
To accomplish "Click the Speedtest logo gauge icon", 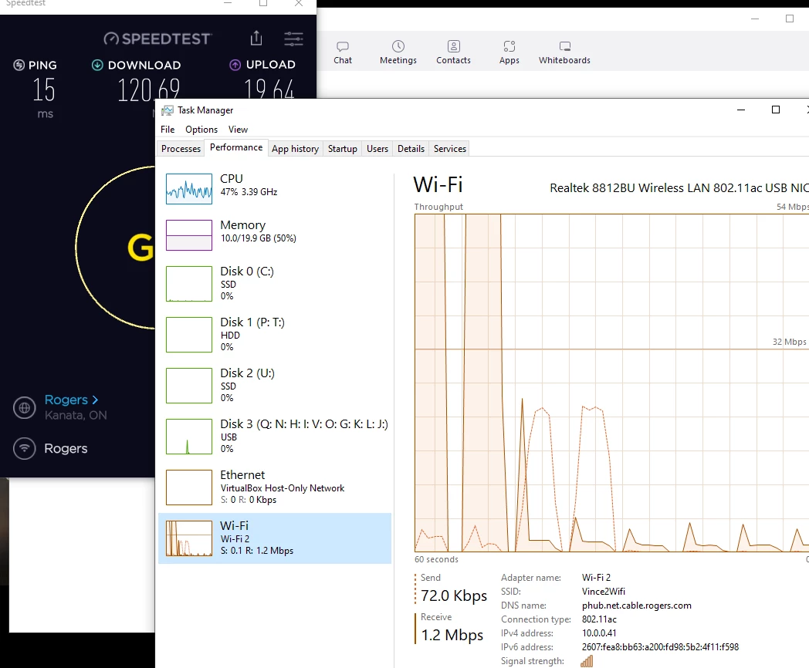I will (x=111, y=39).
